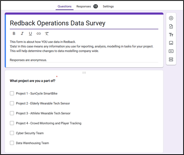Open the Settings tab
Viewport: 184px width, 155px height.
[108, 6]
